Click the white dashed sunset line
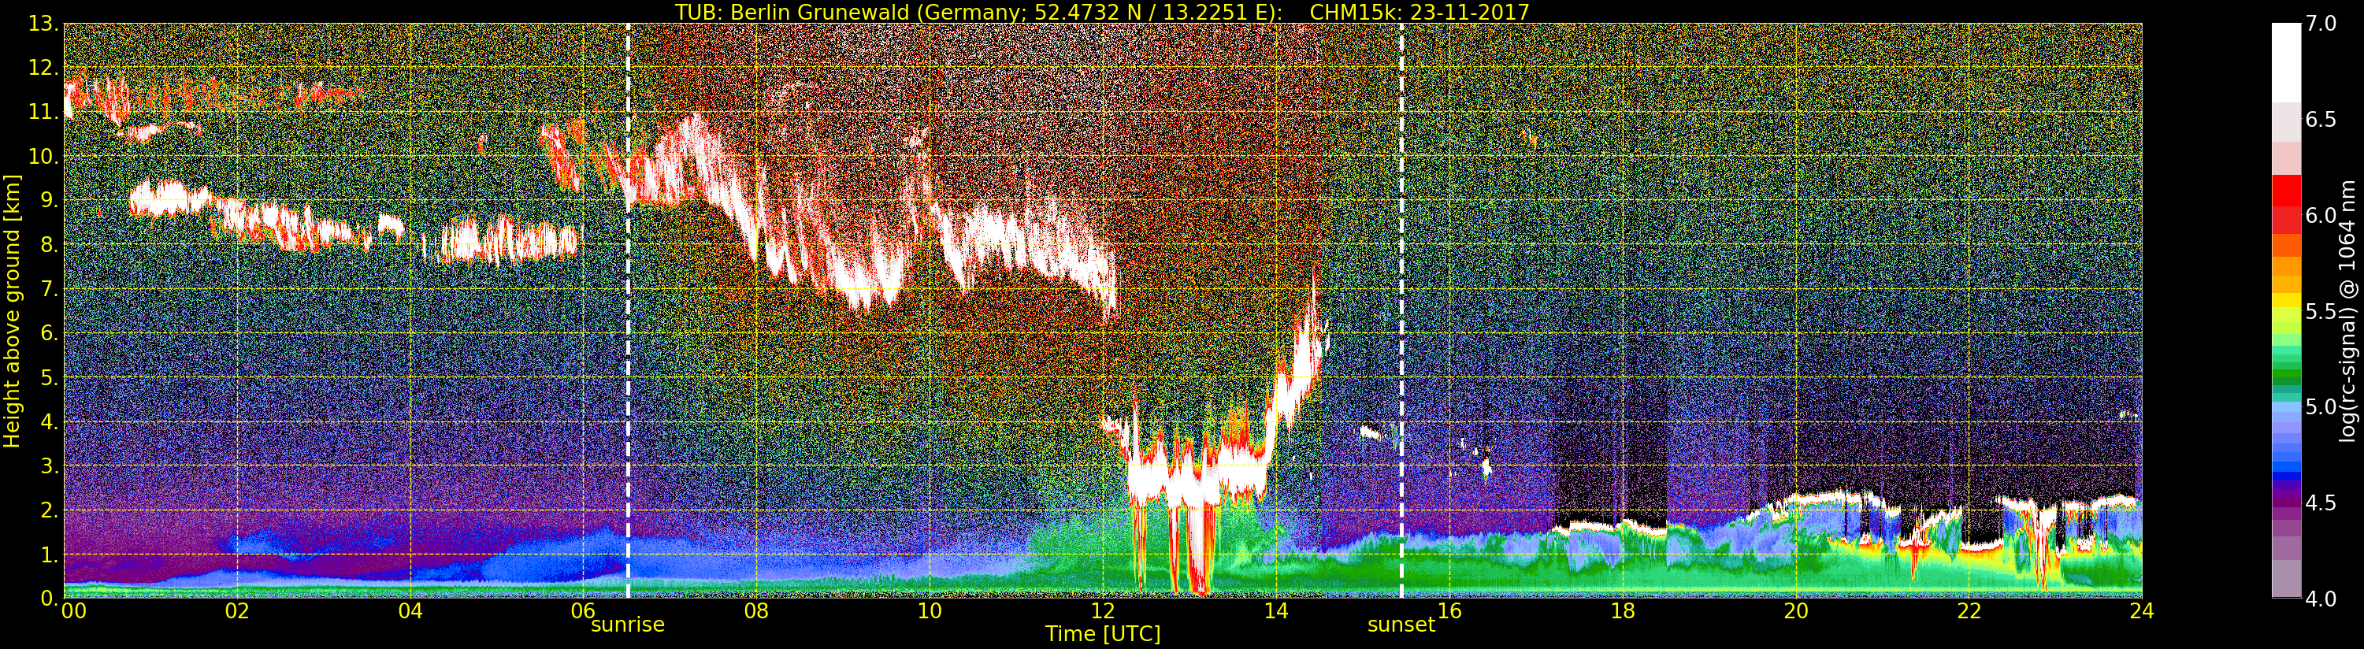2364x649 pixels. pos(1401,311)
